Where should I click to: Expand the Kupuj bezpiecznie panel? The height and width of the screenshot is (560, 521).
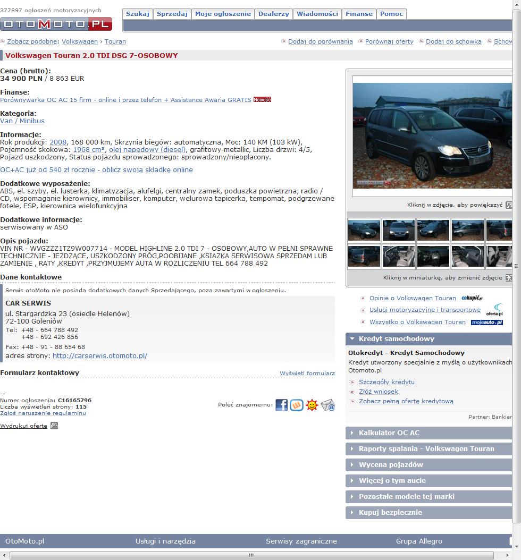pos(429,513)
